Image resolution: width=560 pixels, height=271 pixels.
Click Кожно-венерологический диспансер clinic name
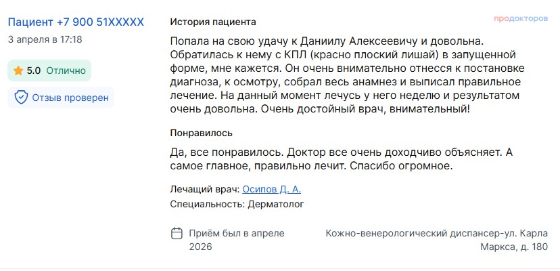[x=413, y=233]
